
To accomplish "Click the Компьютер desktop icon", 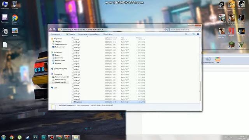I will [x=5, y=5].
